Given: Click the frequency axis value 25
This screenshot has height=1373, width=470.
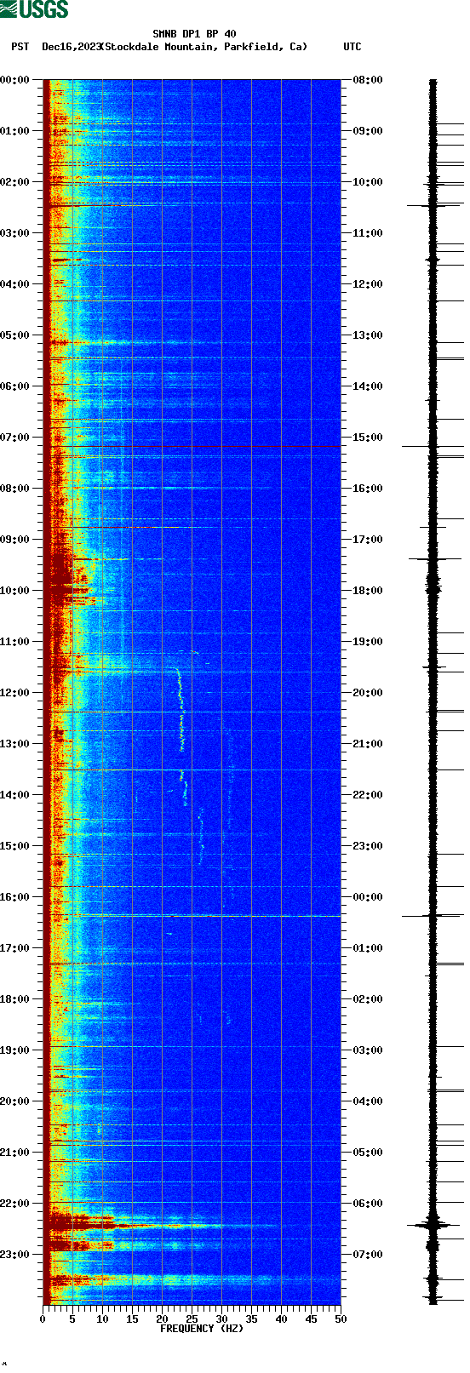Looking at the screenshot, I should pyautogui.click(x=192, y=1319).
